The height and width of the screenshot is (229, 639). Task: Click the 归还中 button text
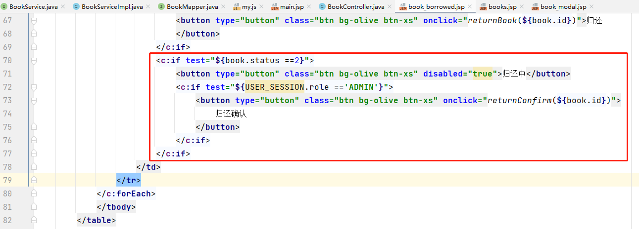514,74
